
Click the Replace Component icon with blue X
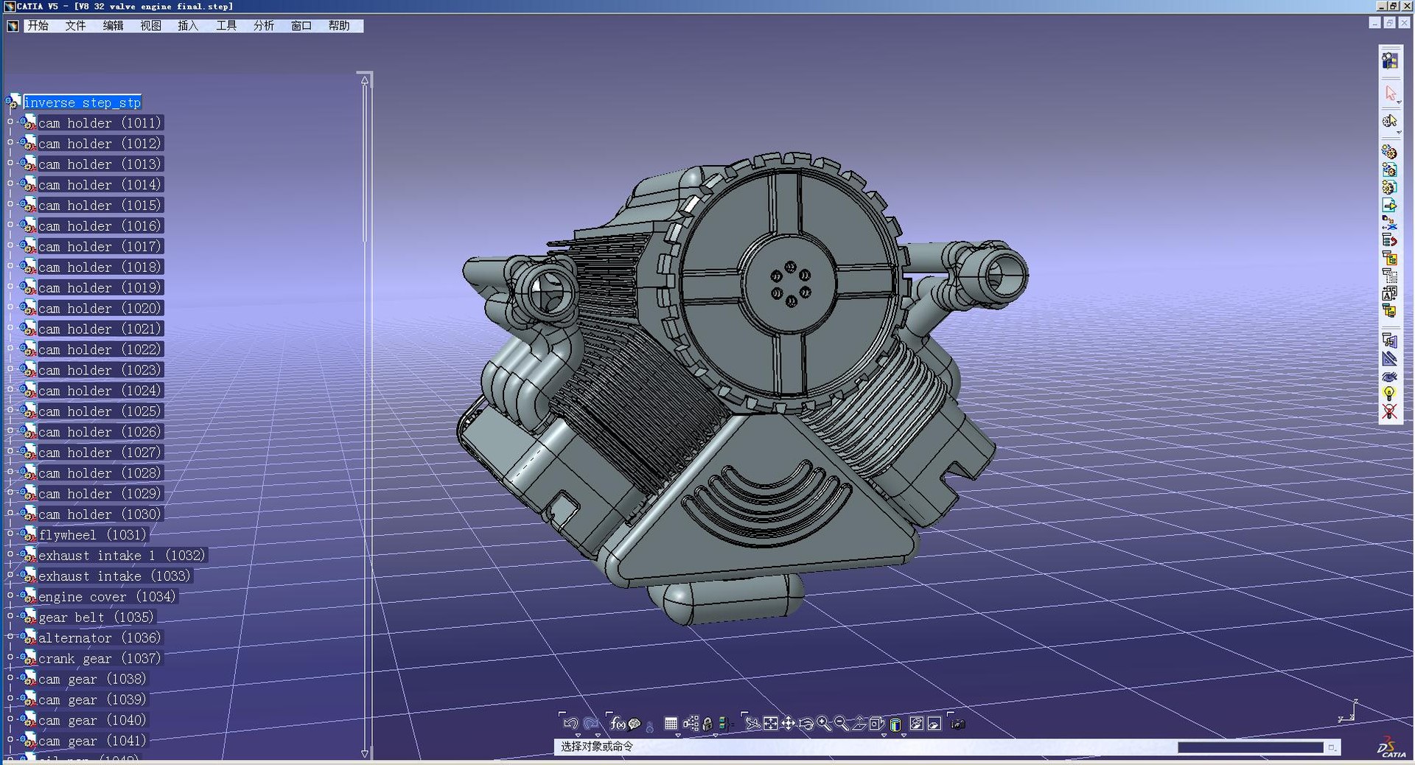1390,222
